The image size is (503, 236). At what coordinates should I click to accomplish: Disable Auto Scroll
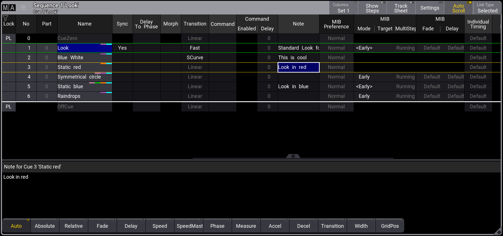tap(458, 8)
